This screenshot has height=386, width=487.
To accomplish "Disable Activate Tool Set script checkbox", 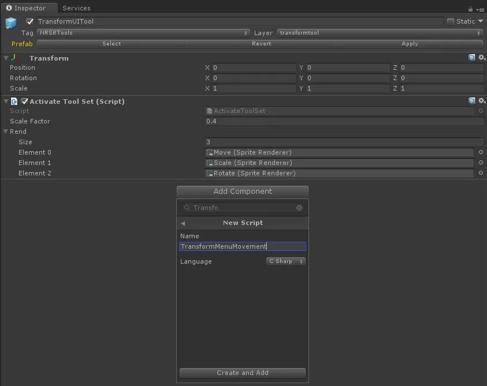I will point(24,101).
